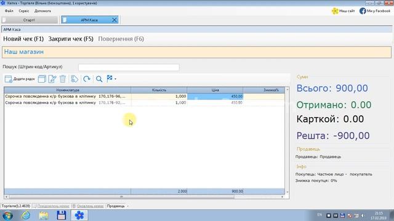Click the 'Додати рядок' add row button

tap(20, 79)
